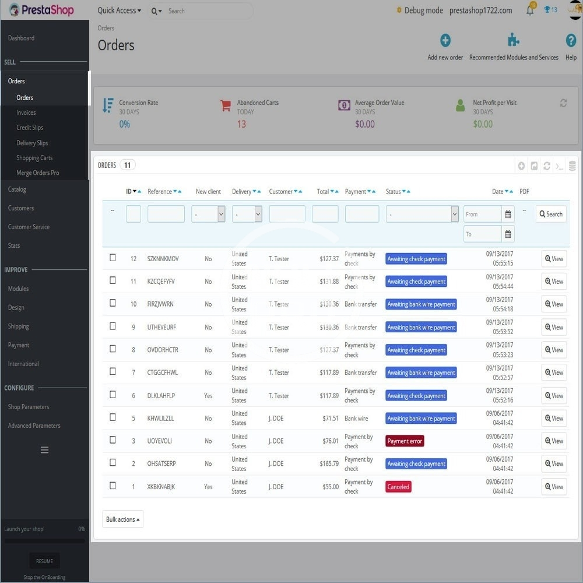Click the Add new order plus icon
The height and width of the screenshot is (583, 583).
click(x=445, y=41)
